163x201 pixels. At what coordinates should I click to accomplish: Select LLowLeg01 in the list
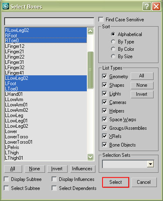coord(46,121)
